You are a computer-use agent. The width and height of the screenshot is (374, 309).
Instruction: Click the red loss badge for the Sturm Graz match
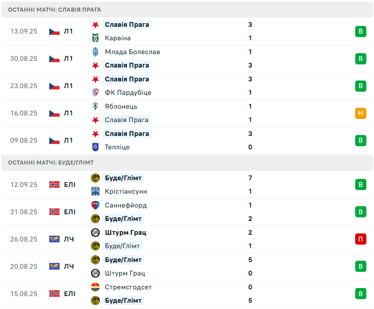pos(361,239)
